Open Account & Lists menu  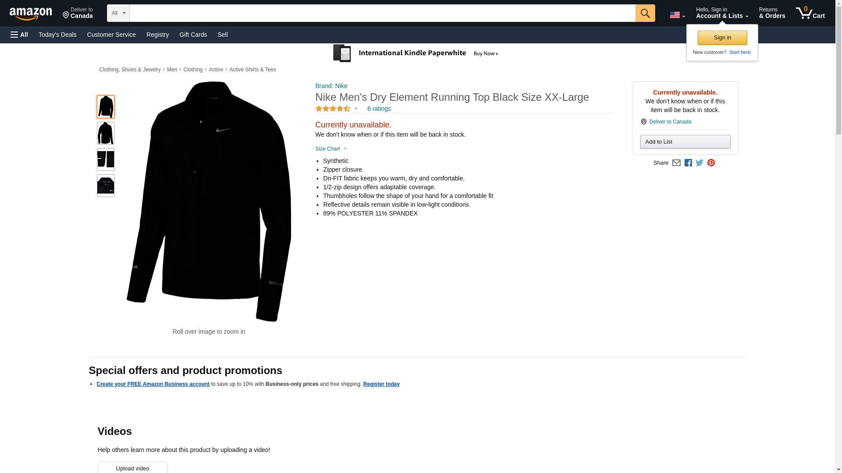722,13
